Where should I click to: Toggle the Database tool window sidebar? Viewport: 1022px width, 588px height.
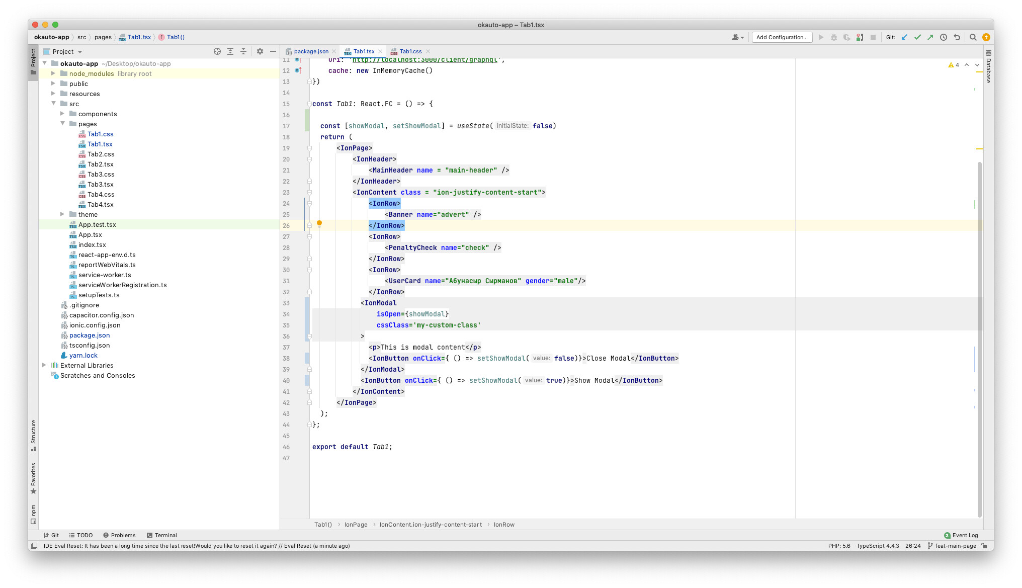pos(988,66)
